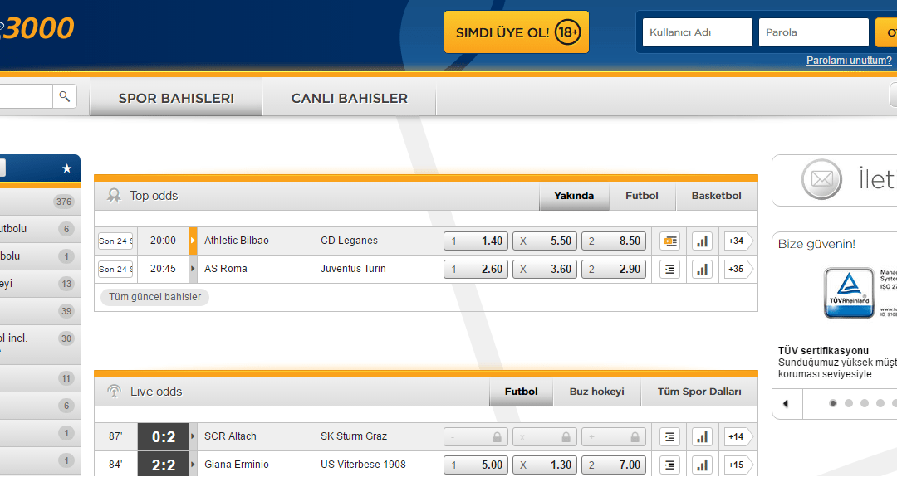
Task: Bet on CD Leganes win at 8.50
Action: [614, 241]
